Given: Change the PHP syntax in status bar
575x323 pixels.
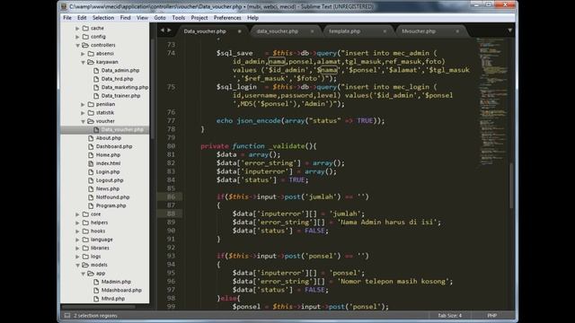Looking at the screenshot, I should pos(491,315).
